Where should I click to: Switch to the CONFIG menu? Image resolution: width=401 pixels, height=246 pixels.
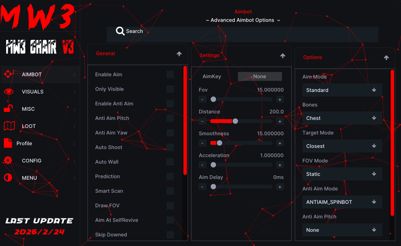(x=40, y=161)
